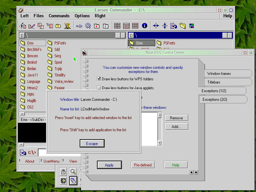
Task: Click the vertical arrows panel-split icon
Action: (x=165, y=26)
